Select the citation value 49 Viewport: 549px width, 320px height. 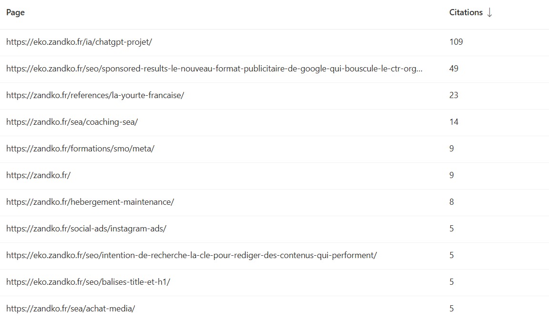[x=454, y=69]
